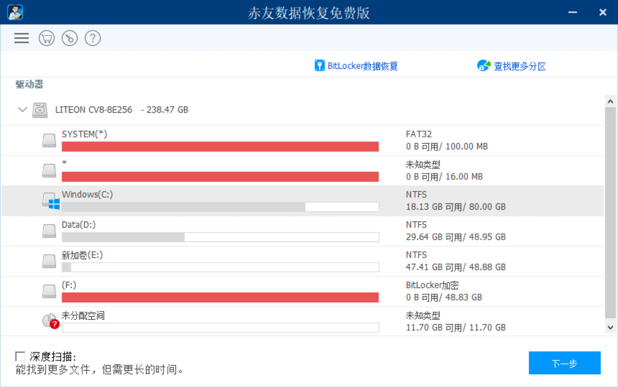The height and width of the screenshot is (388, 618).
Task: Click the find more partitions icon
Action: click(483, 66)
